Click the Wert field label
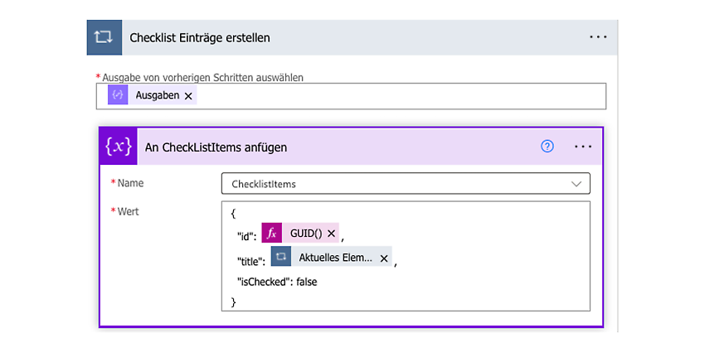The height and width of the screenshot is (352, 705). [128, 211]
